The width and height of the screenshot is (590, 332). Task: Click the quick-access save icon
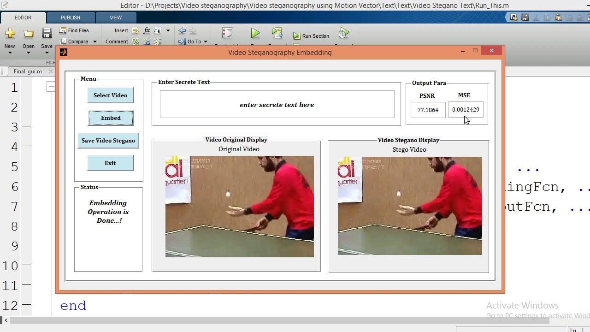[x=525, y=18]
